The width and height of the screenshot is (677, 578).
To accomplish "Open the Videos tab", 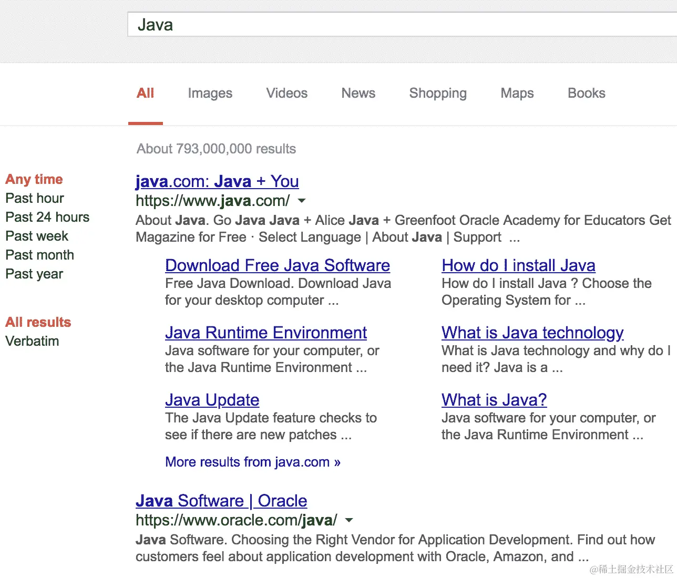I will point(287,94).
